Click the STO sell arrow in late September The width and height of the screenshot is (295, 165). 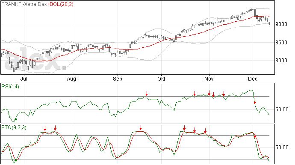tap(141, 127)
